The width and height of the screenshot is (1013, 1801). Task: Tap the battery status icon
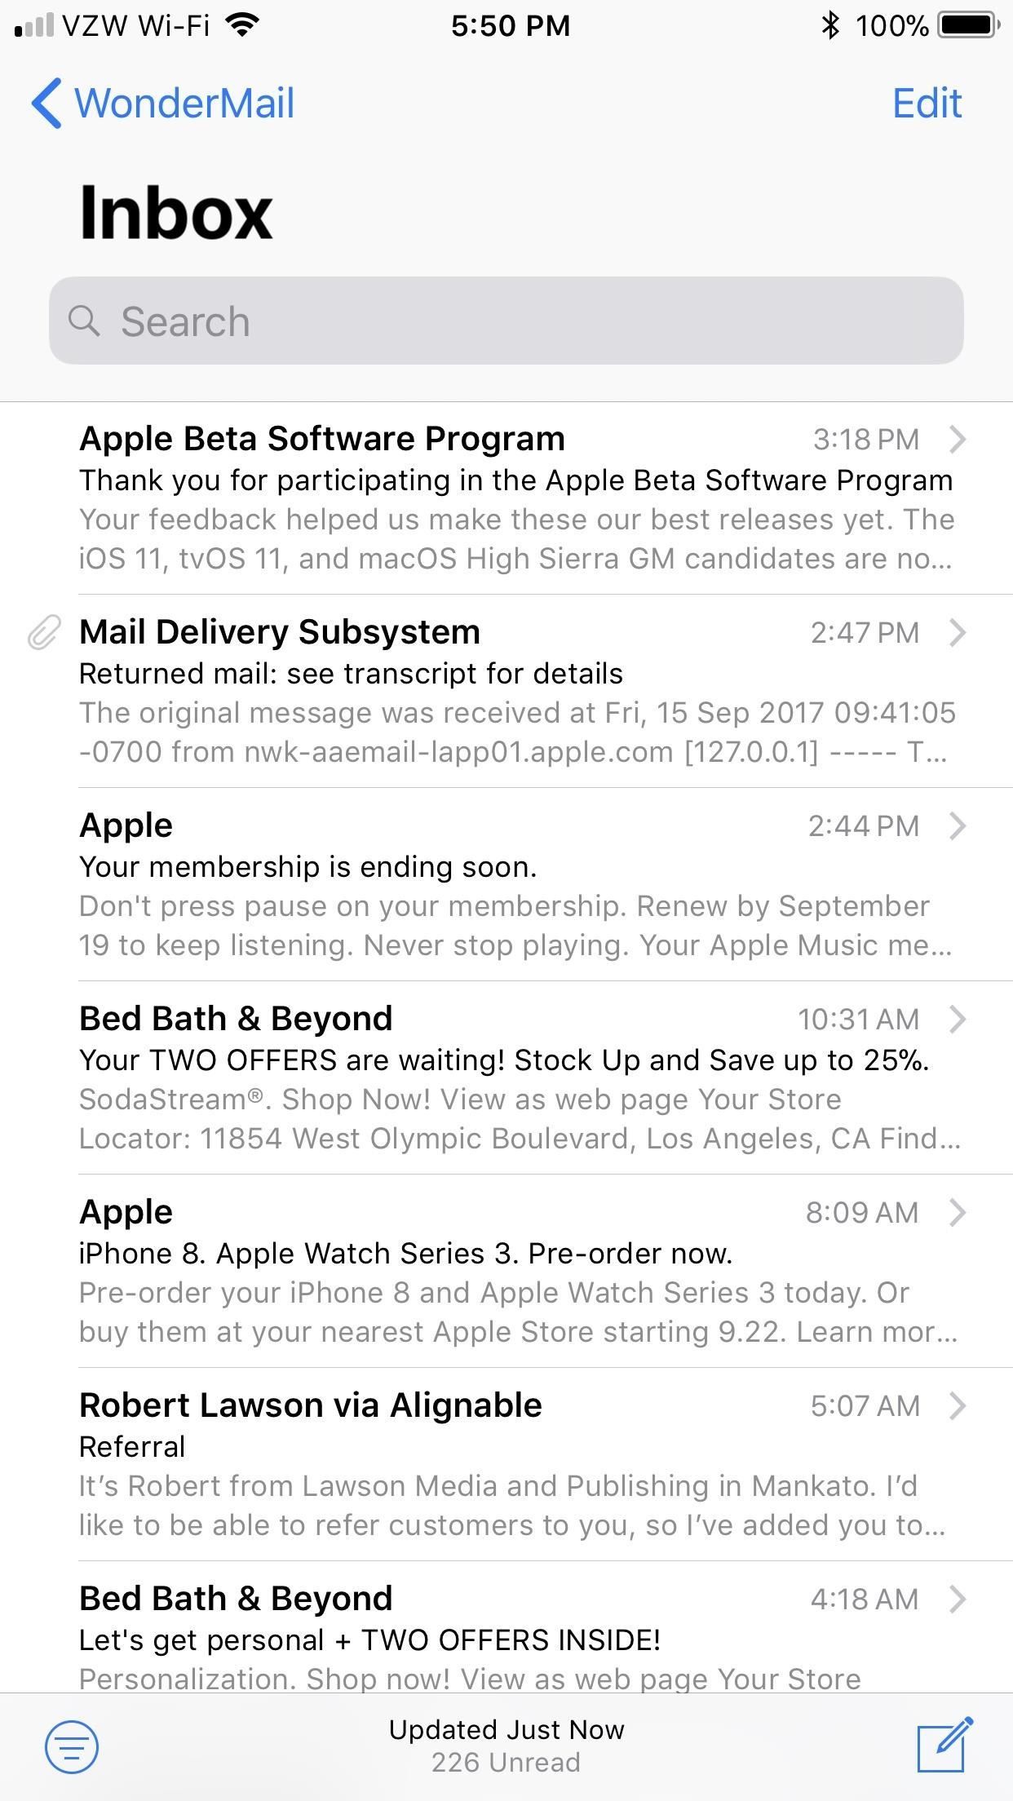coord(968,26)
